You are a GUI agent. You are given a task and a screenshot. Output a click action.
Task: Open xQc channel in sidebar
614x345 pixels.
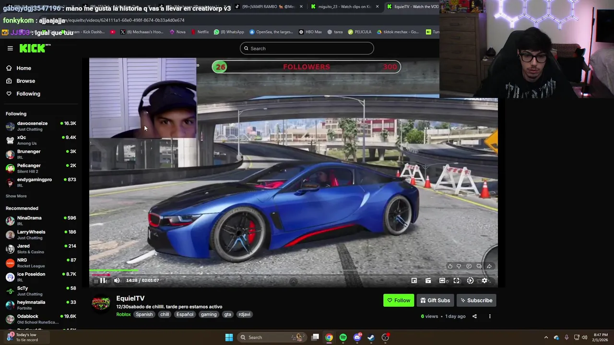coord(41,140)
